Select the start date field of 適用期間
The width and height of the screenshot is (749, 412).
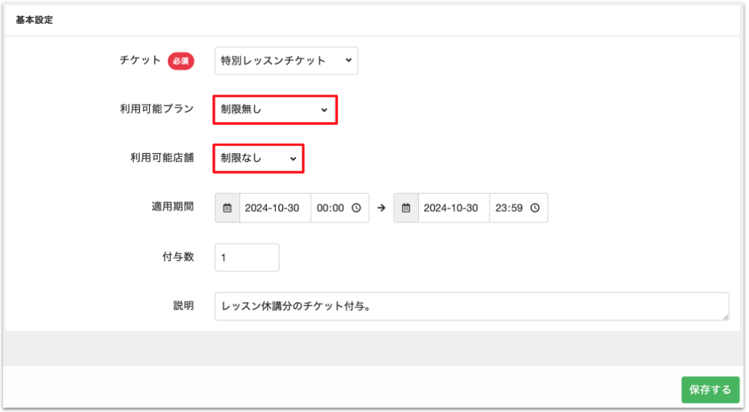tap(274, 208)
